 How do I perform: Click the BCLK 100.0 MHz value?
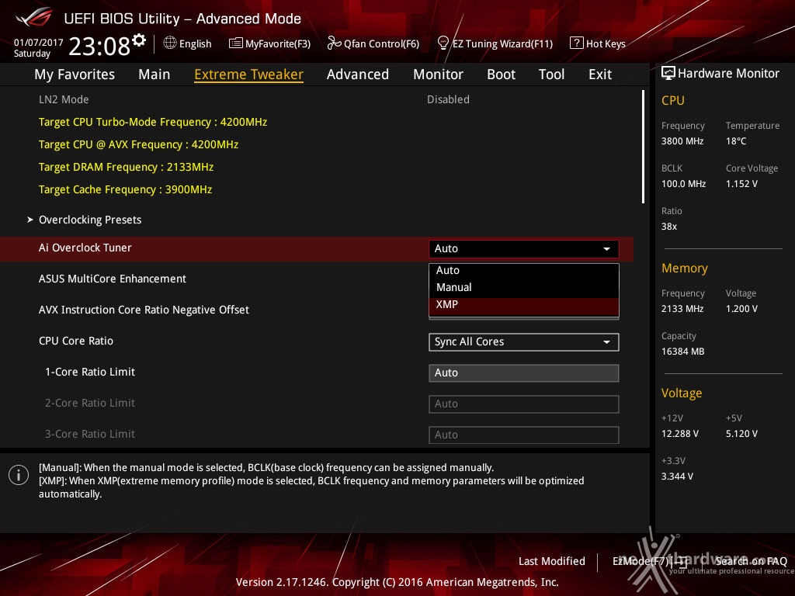coord(683,184)
